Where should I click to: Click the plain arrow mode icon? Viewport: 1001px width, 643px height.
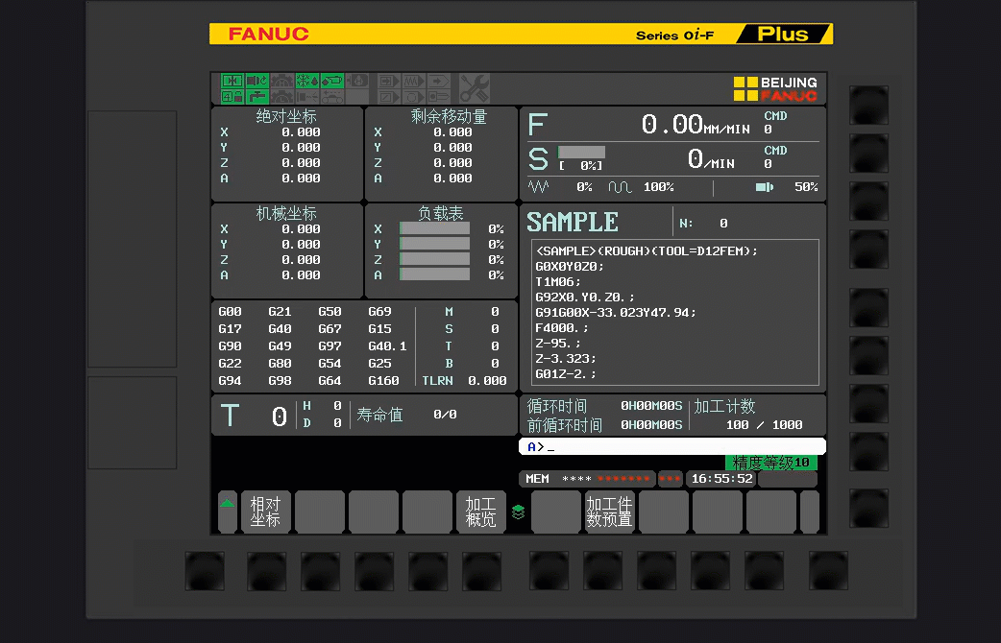pos(439,81)
